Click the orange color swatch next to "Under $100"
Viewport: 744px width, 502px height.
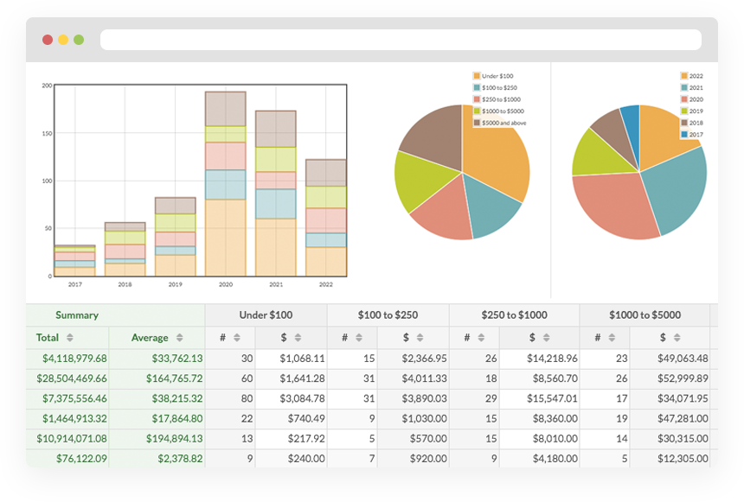pos(477,76)
